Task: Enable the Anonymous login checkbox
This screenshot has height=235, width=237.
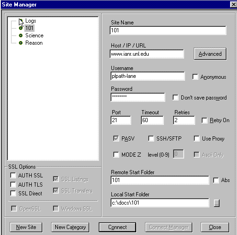Action: (195, 76)
